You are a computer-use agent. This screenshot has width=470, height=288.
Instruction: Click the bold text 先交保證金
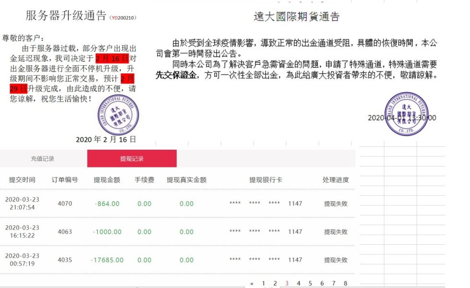(176, 75)
